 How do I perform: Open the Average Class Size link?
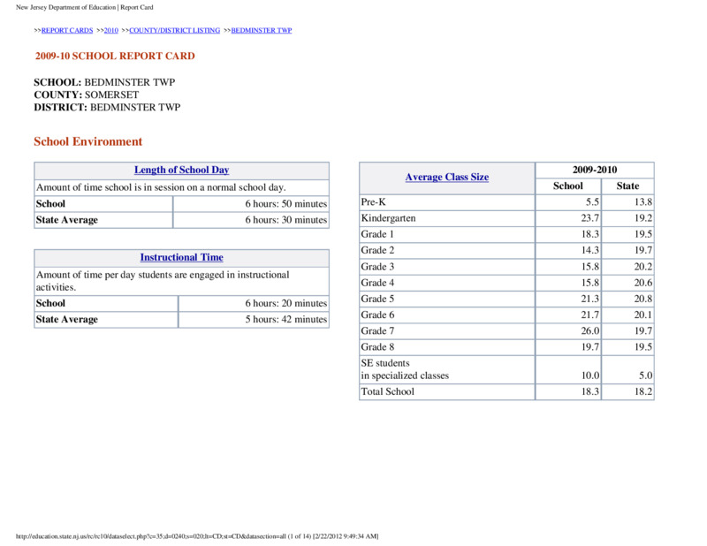(447, 178)
